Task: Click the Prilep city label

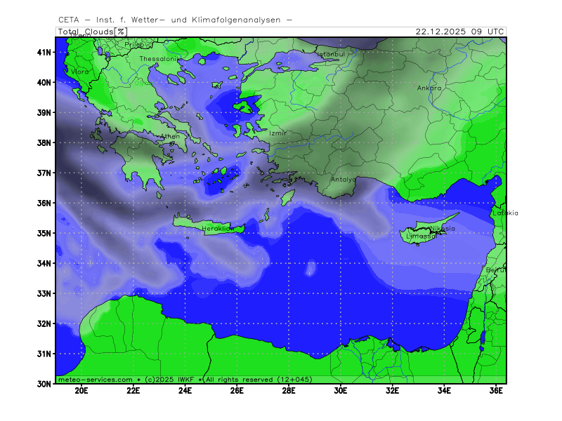Action: coord(133,45)
